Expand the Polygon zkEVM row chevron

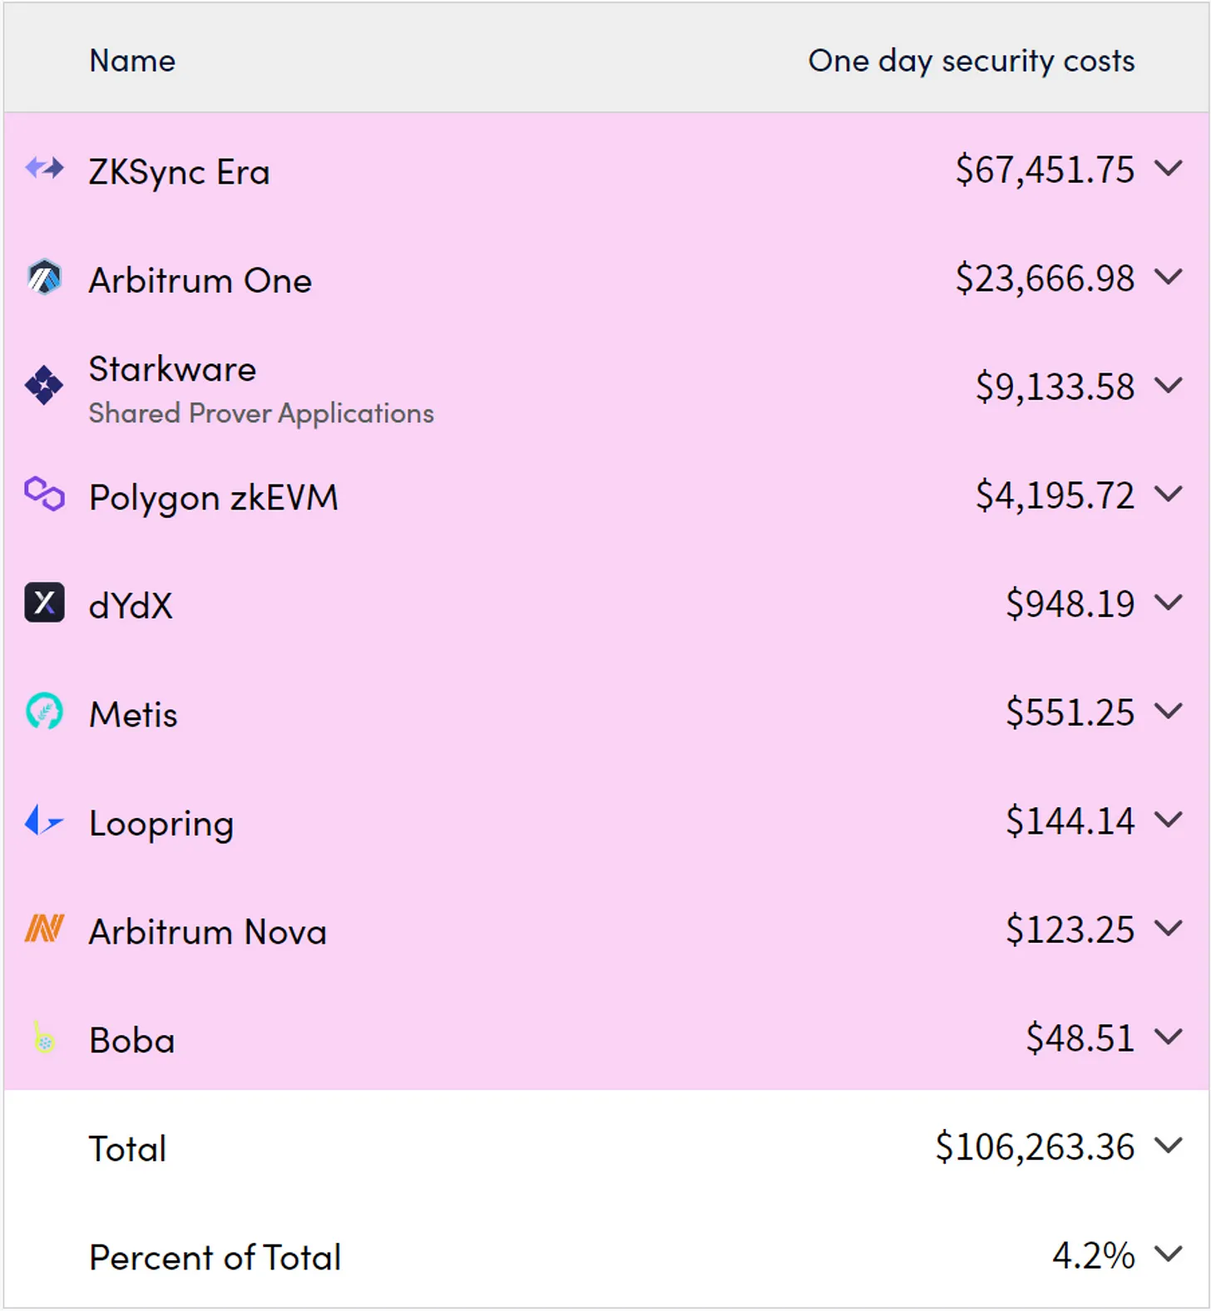coord(1169,495)
